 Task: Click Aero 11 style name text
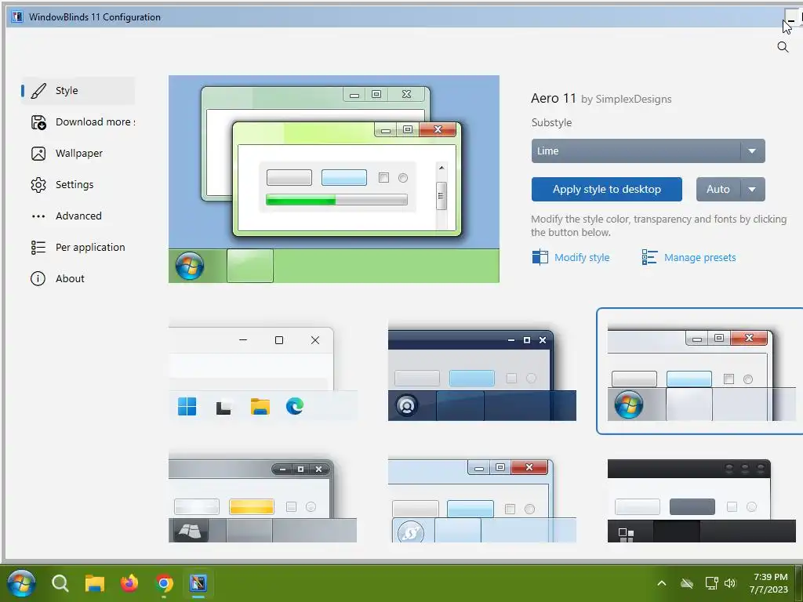[x=554, y=98]
